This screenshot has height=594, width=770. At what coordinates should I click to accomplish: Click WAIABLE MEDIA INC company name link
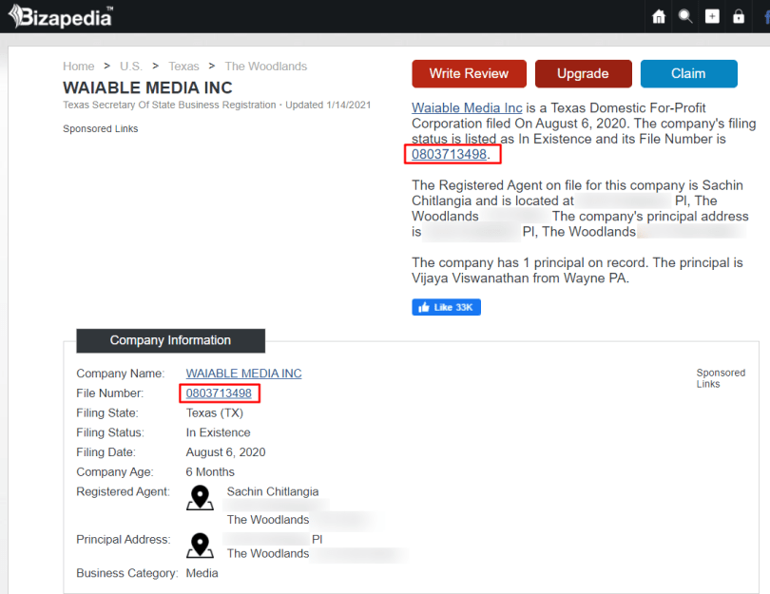[243, 374]
